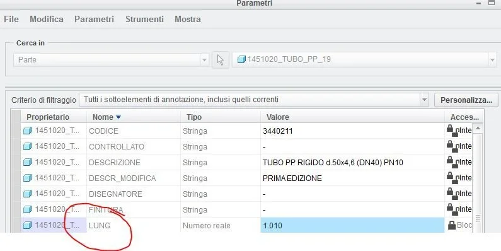Screen dimensions: 501x251
Task: Maximize the Parametri window
Action: (492, 3)
